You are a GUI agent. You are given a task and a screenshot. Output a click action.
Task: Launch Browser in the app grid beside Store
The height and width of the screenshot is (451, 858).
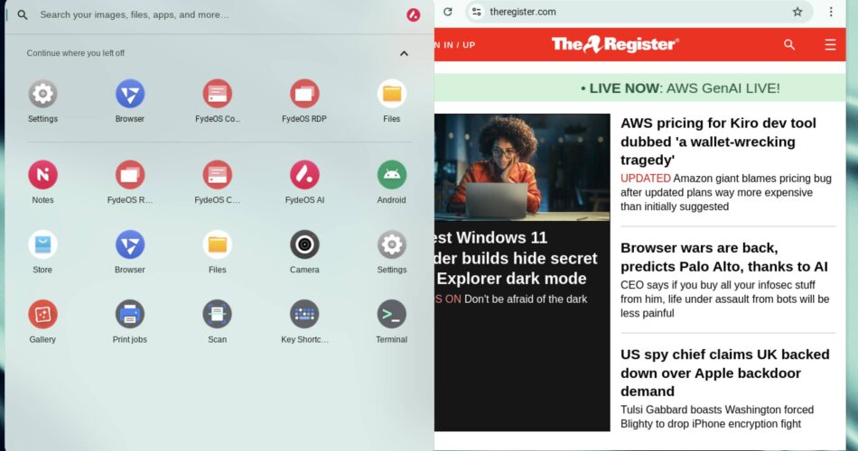tap(130, 244)
